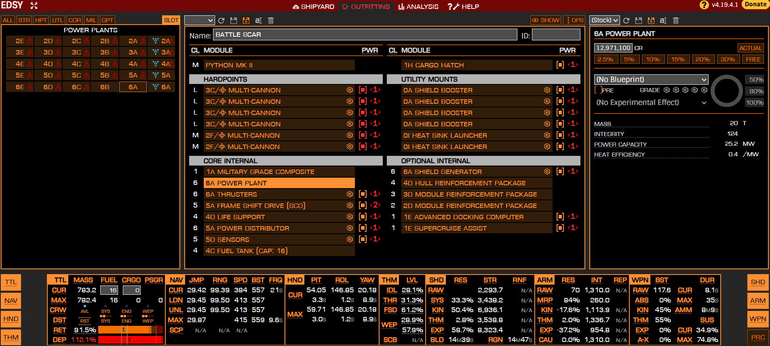Viewport: 770px width, 346px height.
Task: Toggle power on 5A Power Distributor
Action: 363,228
